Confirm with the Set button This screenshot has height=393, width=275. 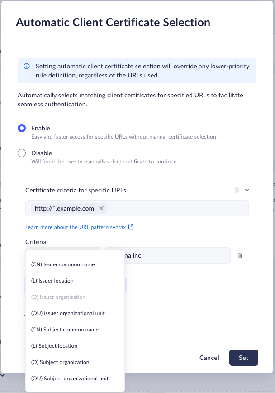(243, 358)
